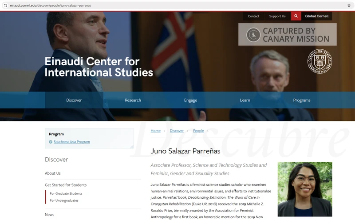The width and height of the screenshot is (355, 220).
Task: Click the Cornell University seal logo
Action: 319,61
